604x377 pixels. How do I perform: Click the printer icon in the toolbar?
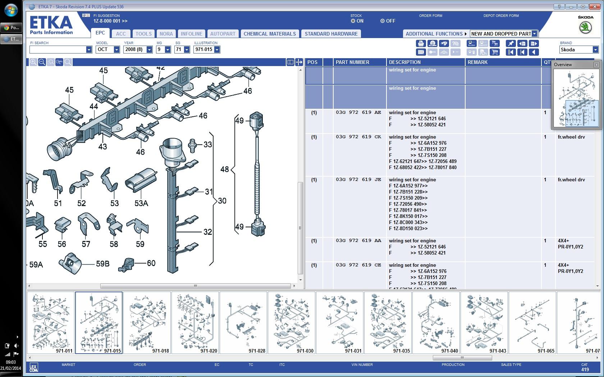tap(421, 43)
